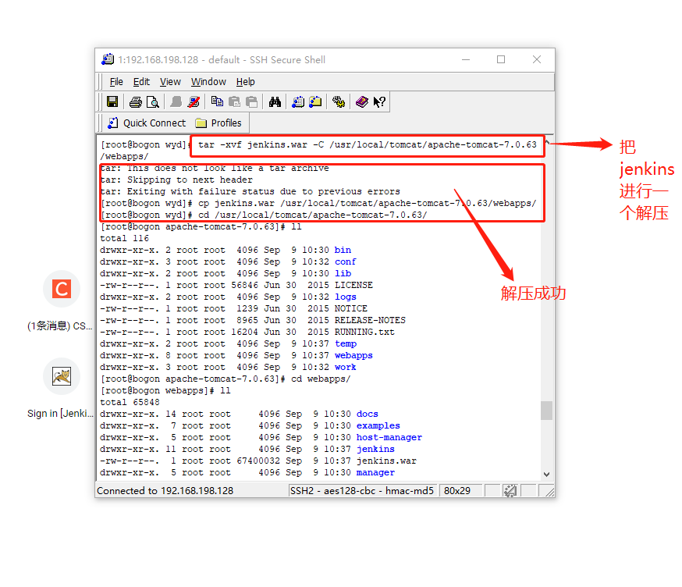
Task: Click the binoculars Find icon
Action: (x=275, y=101)
